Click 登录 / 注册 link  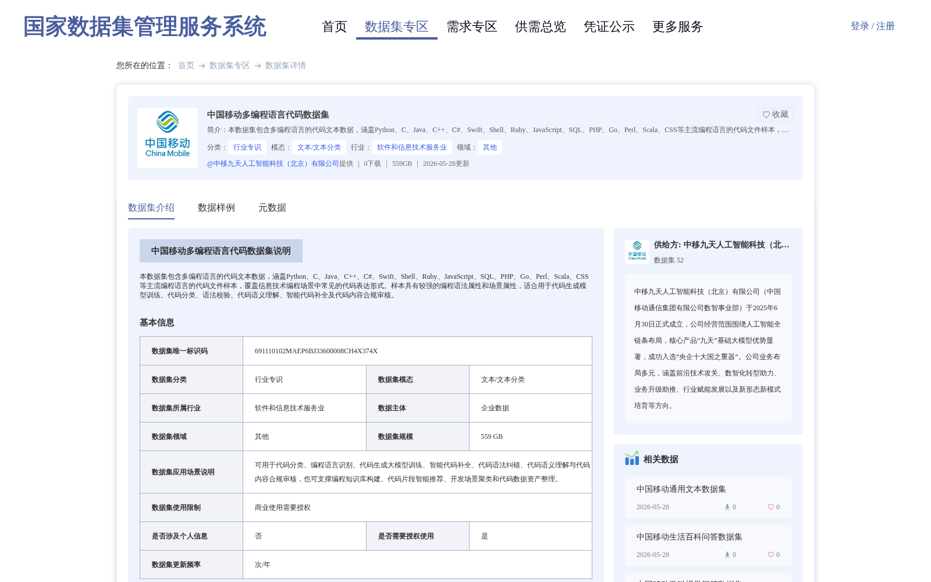[873, 26]
